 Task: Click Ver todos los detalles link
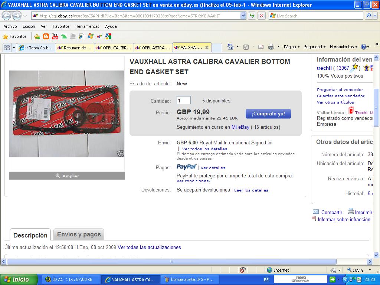(204, 149)
